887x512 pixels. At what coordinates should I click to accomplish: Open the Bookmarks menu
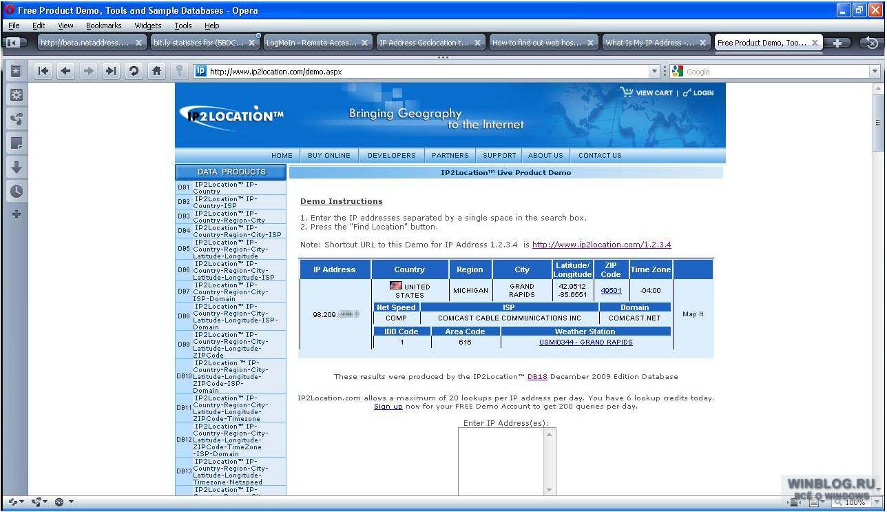pos(103,25)
